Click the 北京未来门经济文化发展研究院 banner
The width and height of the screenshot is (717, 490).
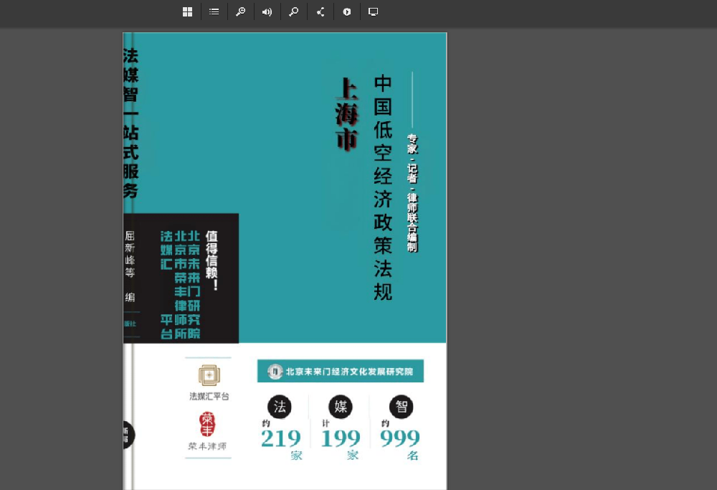(x=341, y=372)
